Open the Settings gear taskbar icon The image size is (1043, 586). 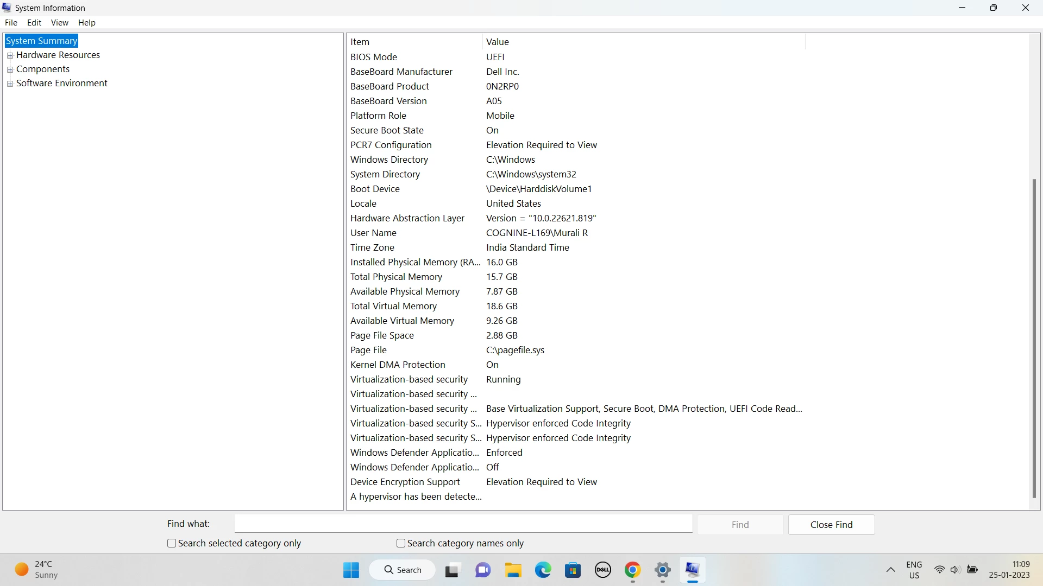tap(662, 570)
